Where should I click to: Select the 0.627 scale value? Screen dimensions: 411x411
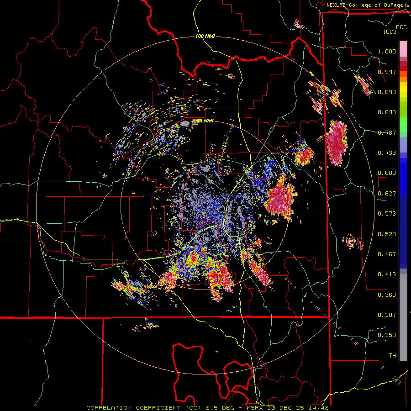point(387,194)
